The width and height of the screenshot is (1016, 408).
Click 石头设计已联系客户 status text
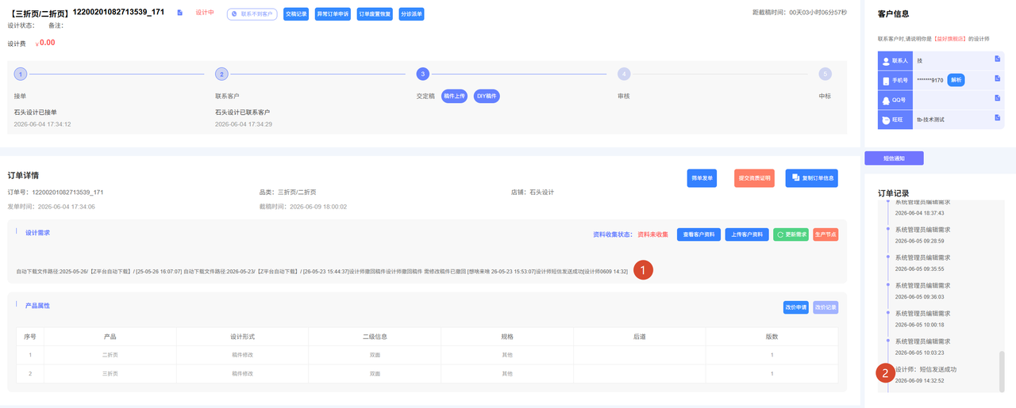(242, 112)
